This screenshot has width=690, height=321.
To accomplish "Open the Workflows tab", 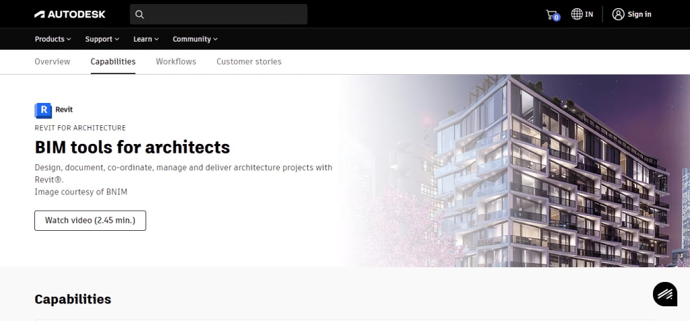I will click(x=176, y=61).
